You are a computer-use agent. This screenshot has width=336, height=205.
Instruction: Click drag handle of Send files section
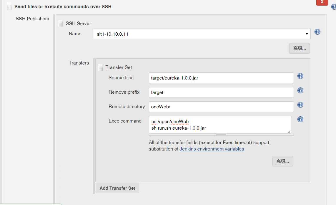10,6
